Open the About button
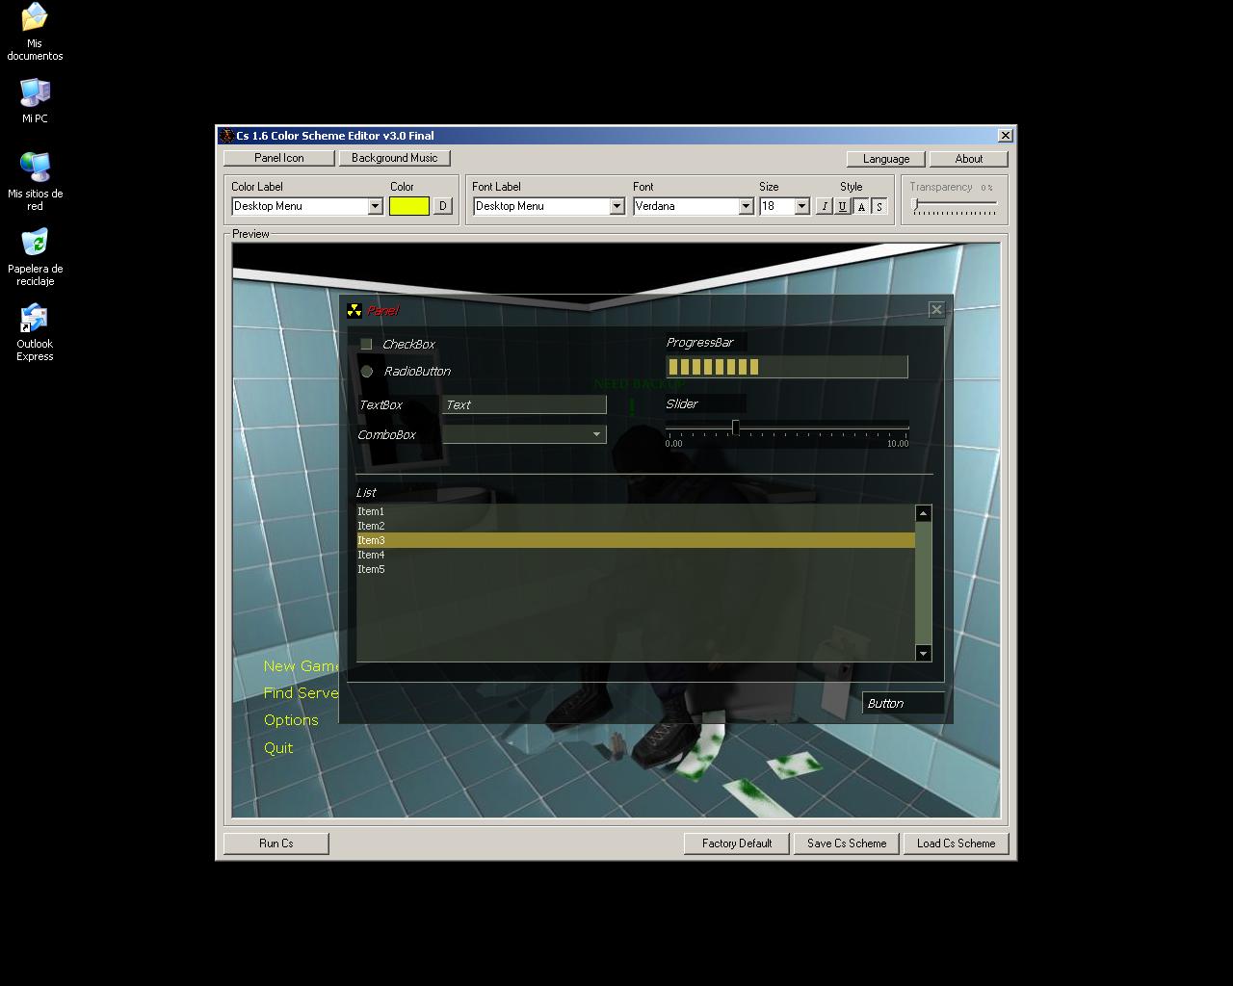This screenshot has width=1233, height=986. [x=969, y=159]
